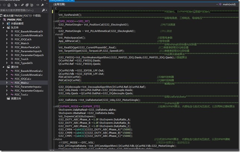Select the solution 'PMSM_FOC' (1 个项目) node
This screenshot has width=240, height=152.
point(22,16)
